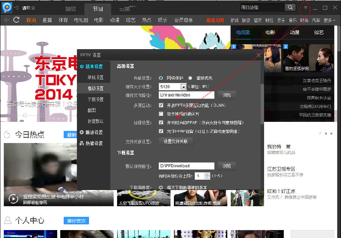
Task: Expand the 缓存大小 5120 dropdown
Action: [x=184, y=87]
